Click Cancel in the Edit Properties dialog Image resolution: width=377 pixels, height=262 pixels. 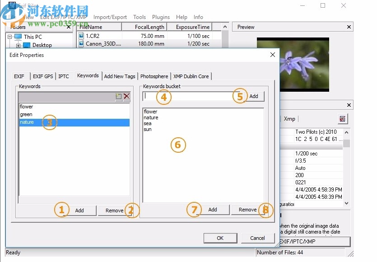click(x=257, y=238)
